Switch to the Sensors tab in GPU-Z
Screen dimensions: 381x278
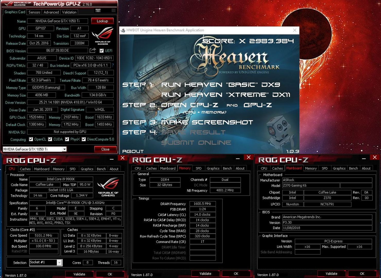[34, 12]
